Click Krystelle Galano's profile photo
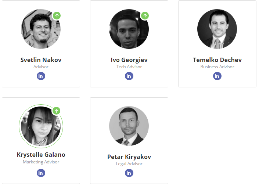 click(x=41, y=126)
